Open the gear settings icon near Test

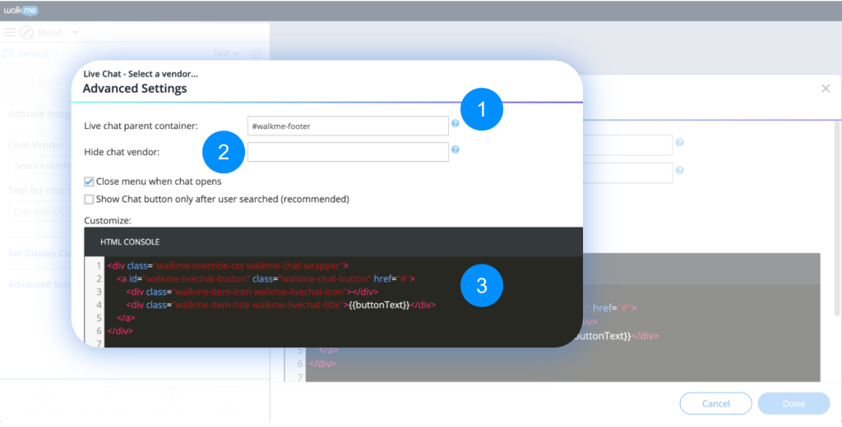[256, 54]
